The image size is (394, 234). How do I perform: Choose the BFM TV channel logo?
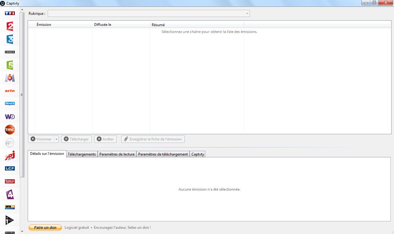[x=10, y=207]
